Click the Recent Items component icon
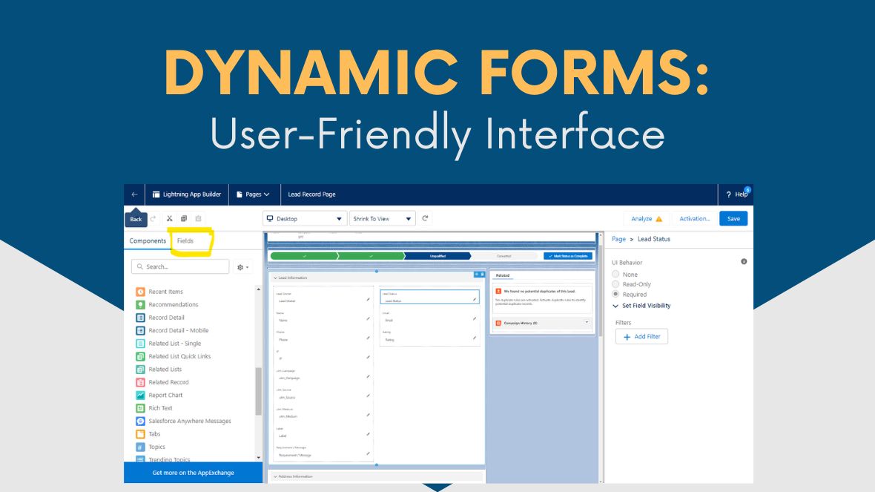Screen dimensions: 875x492 (x=141, y=292)
